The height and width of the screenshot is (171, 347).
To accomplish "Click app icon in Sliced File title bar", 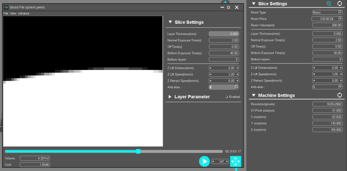I will [x=6, y=7].
